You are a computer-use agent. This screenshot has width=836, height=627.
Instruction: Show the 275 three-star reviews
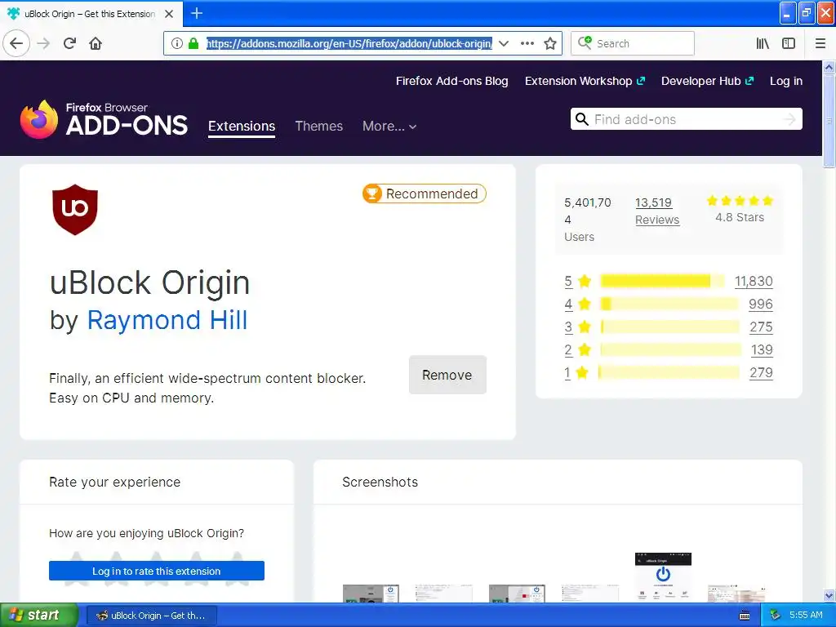click(761, 327)
